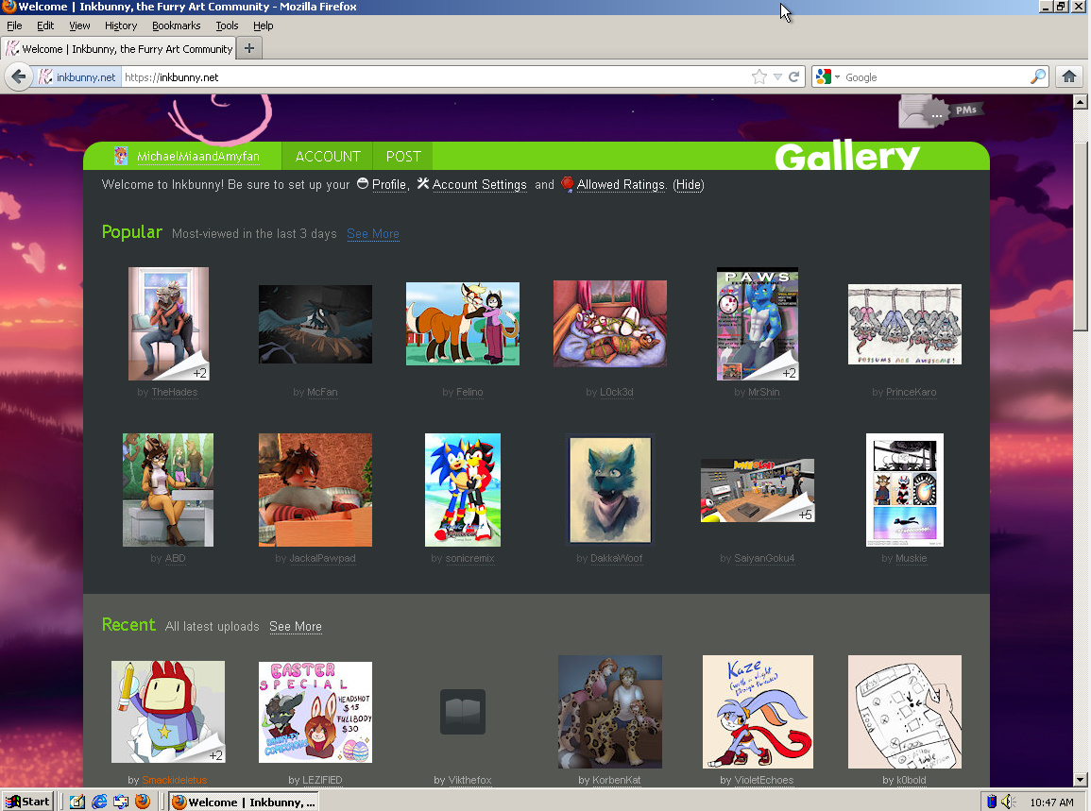This screenshot has width=1091, height=811.
Task: Click See More next to Popular
Action: coord(373,234)
